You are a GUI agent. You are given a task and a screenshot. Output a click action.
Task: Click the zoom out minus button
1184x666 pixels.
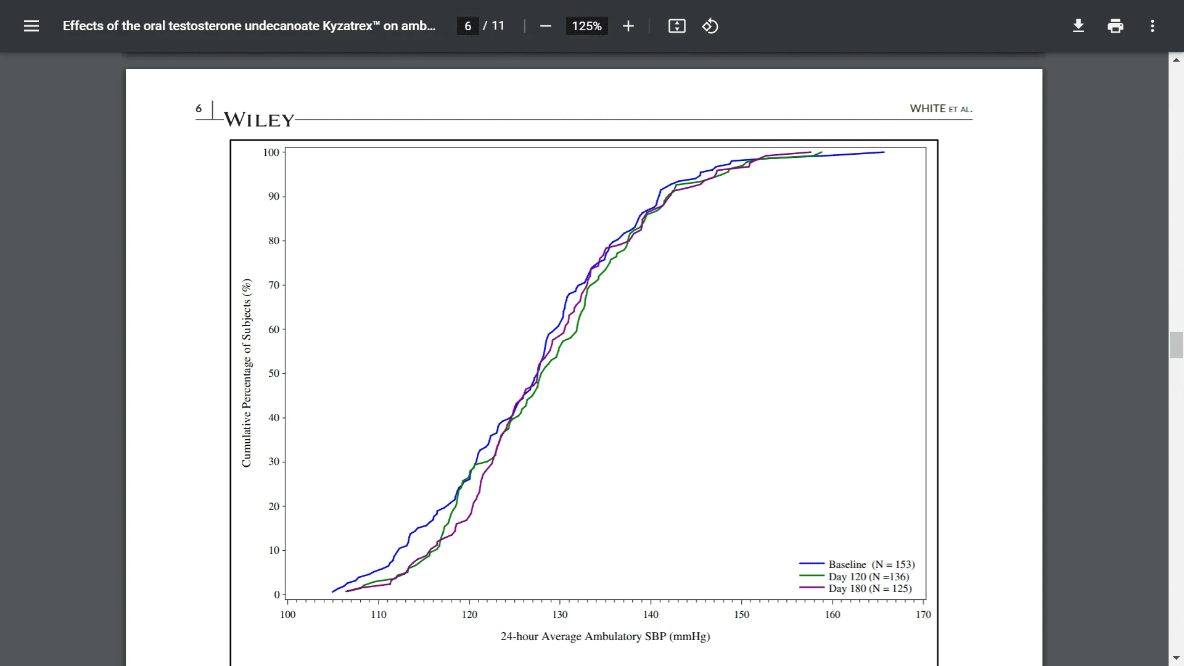(545, 26)
